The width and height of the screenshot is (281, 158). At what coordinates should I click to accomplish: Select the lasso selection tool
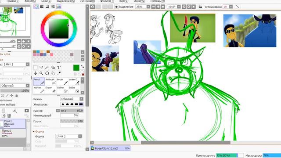[41, 67]
